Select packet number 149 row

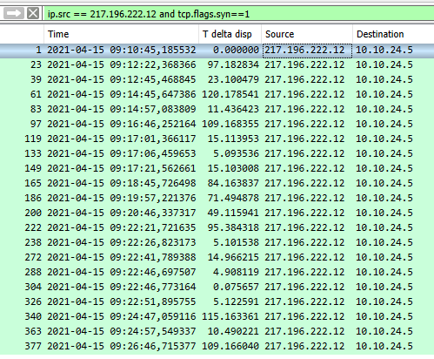coord(217,168)
